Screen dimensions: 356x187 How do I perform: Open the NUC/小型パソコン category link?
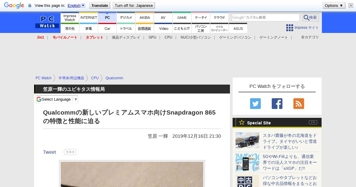[196, 37]
